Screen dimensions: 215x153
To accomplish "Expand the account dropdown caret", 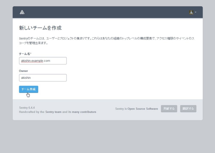I will 196,12.
